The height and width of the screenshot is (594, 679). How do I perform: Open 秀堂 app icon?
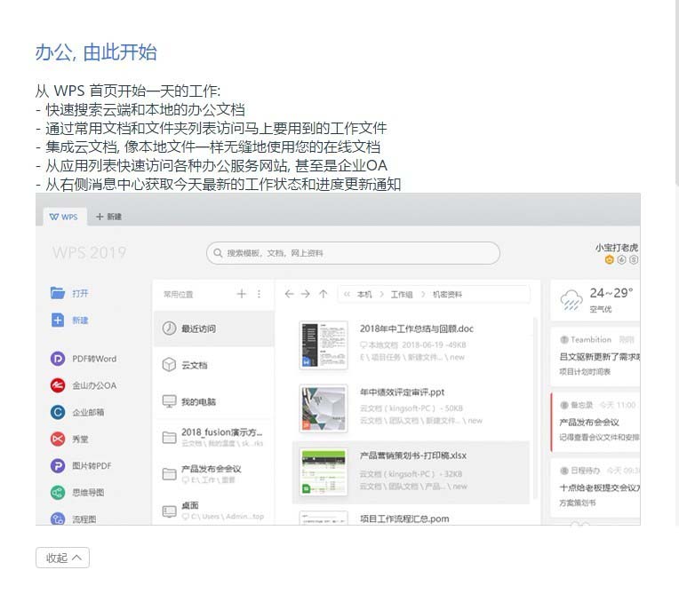(x=58, y=439)
